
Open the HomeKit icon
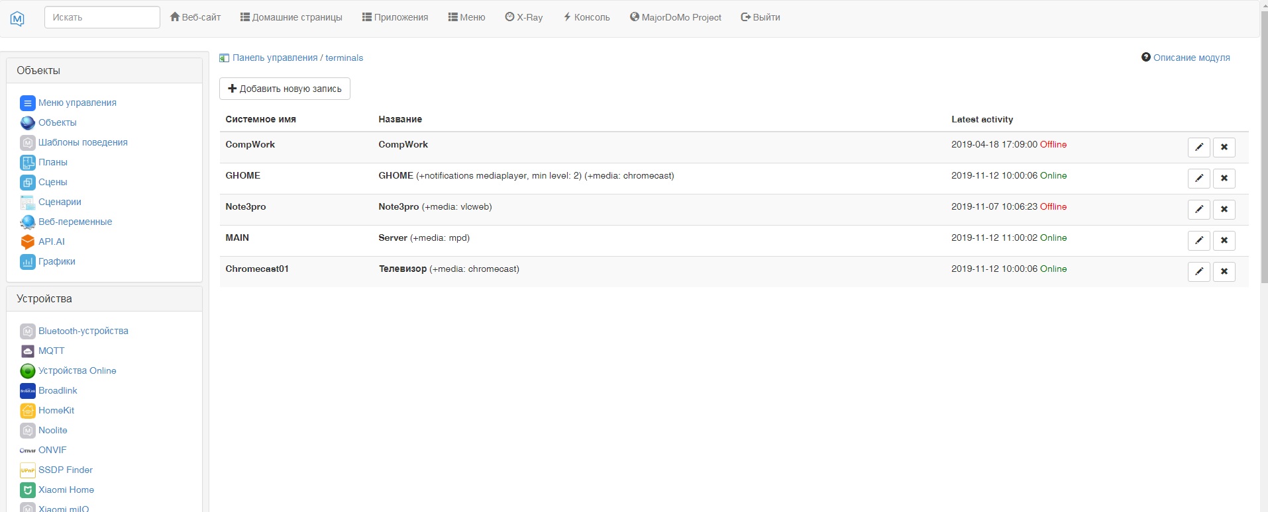27,410
